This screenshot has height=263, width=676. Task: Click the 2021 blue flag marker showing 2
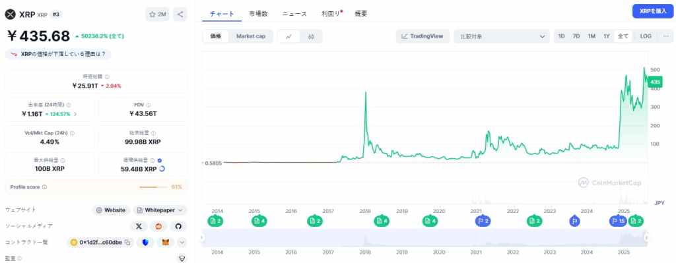tap(483, 221)
